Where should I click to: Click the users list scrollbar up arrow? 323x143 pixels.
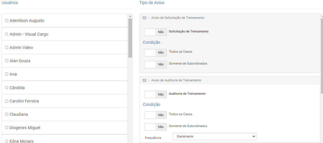pos(130,16)
